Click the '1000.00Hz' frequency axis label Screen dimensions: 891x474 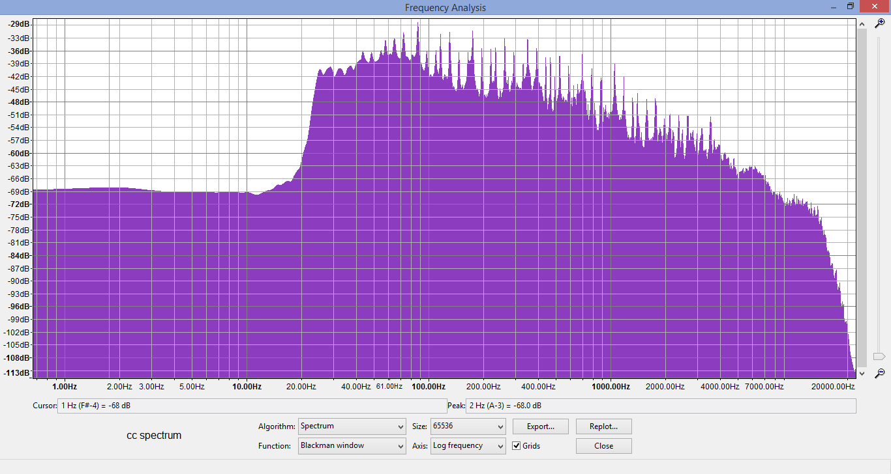(610, 387)
